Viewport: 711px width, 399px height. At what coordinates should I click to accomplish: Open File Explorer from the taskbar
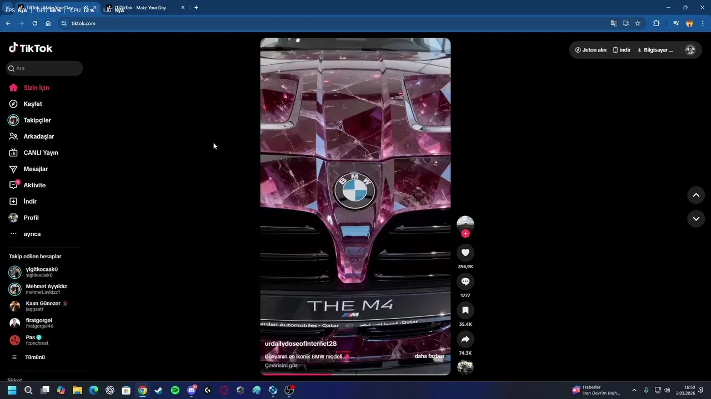coord(77,390)
